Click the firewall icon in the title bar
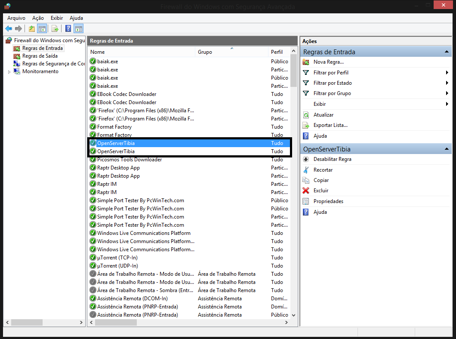This screenshot has width=456, height=339. [7, 6]
